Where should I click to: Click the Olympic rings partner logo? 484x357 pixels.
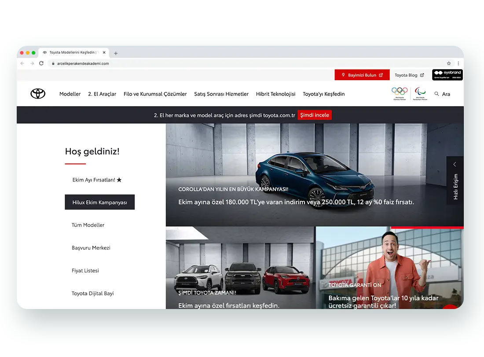pyautogui.click(x=400, y=92)
